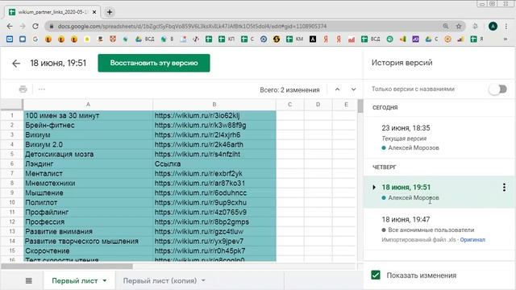The height and width of the screenshot is (290, 516).
Task: Jump to previous change with the up arrow
Action: 337,89
